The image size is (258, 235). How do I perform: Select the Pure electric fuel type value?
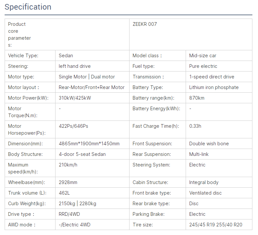pos(203,66)
